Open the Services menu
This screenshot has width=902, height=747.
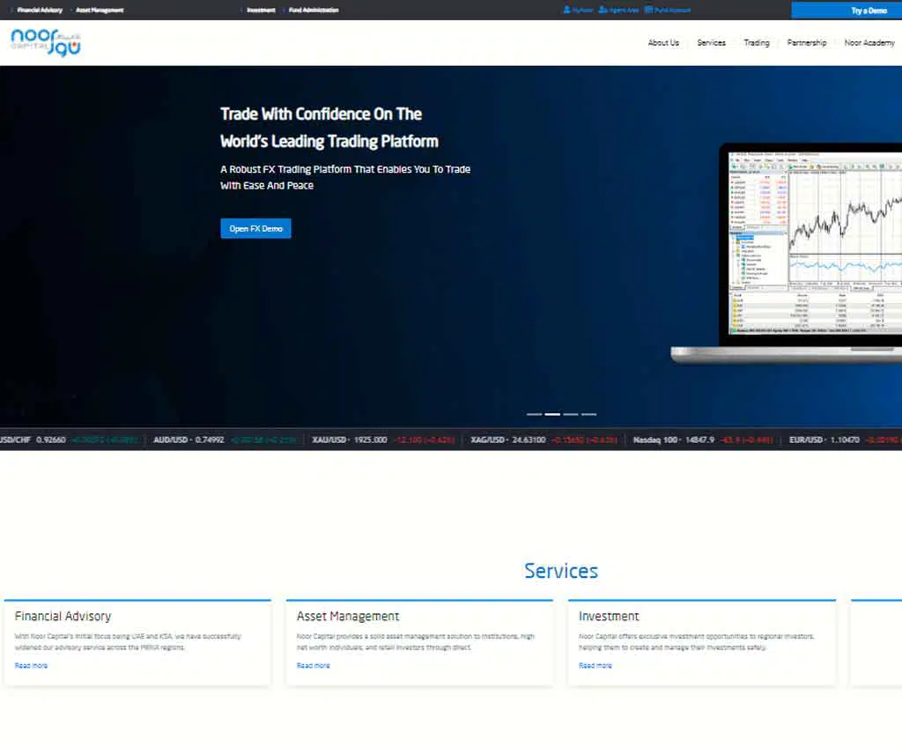click(711, 42)
